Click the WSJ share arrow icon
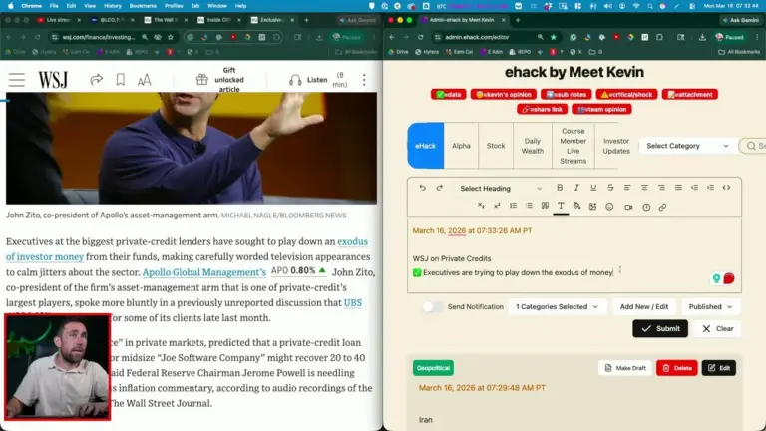The image size is (766, 431). click(97, 80)
